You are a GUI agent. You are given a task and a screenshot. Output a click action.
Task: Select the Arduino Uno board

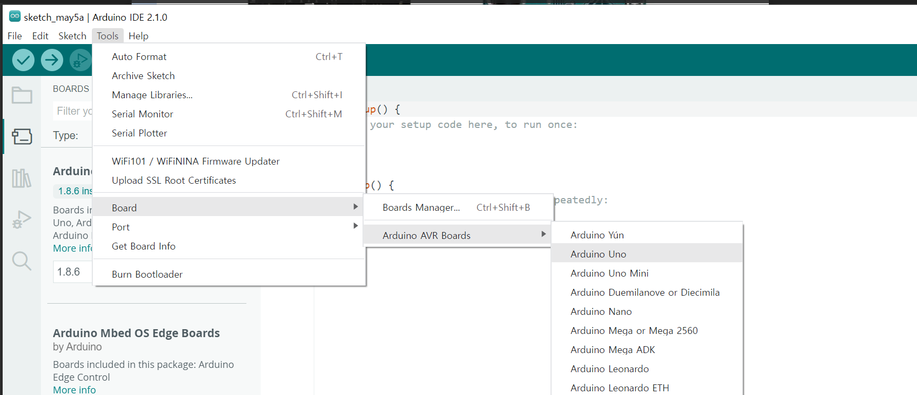click(647, 254)
